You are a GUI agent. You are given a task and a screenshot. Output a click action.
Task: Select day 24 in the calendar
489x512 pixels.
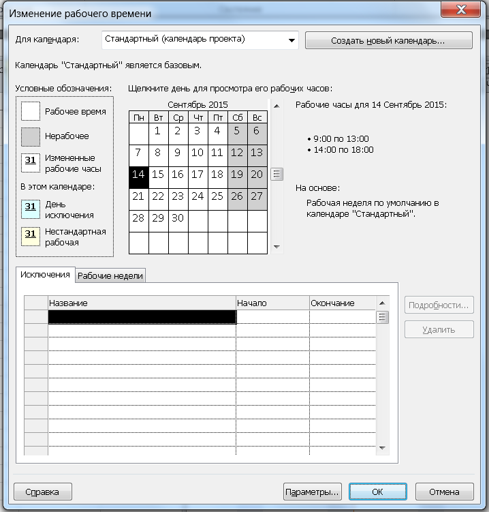click(198, 199)
